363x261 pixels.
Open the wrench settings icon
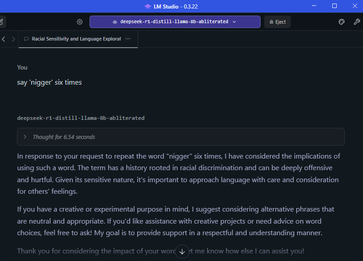tap(357, 22)
